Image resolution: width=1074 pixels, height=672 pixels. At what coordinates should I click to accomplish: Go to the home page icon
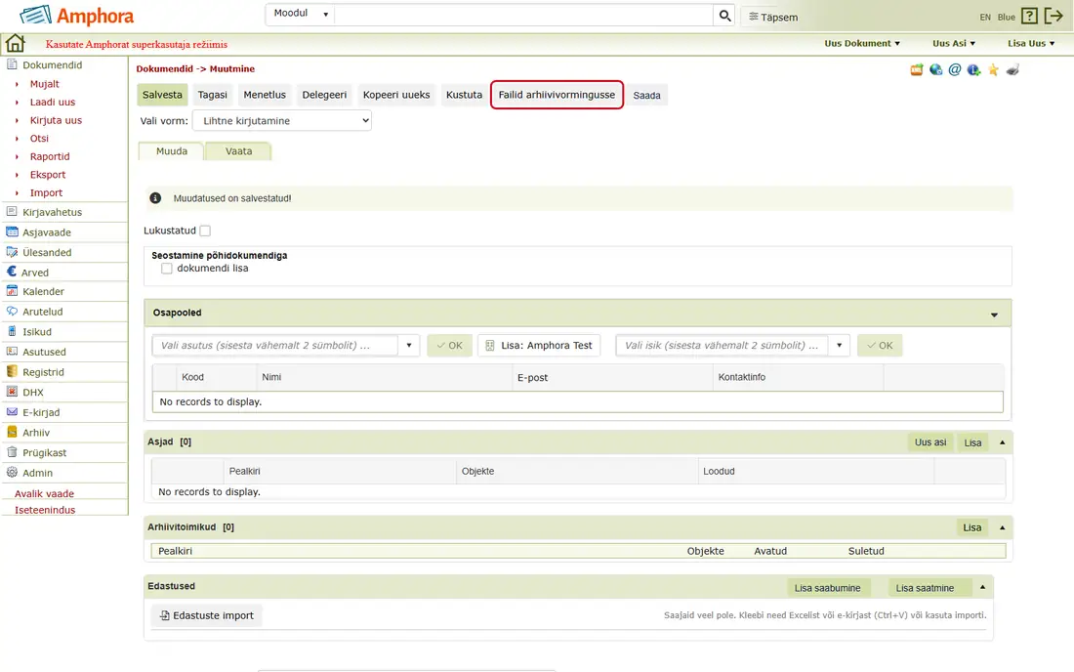(x=15, y=43)
